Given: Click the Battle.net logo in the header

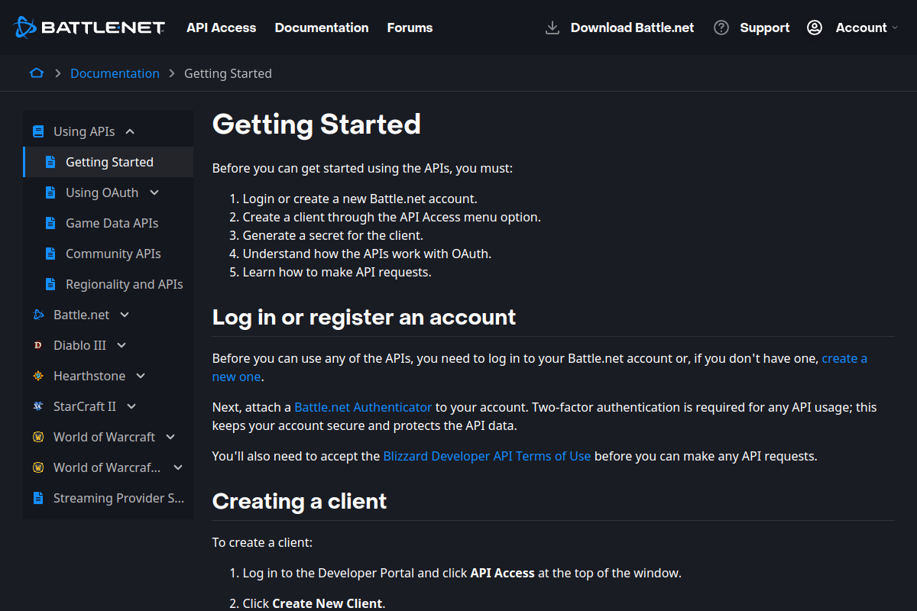Looking at the screenshot, I should (x=89, y=27).
